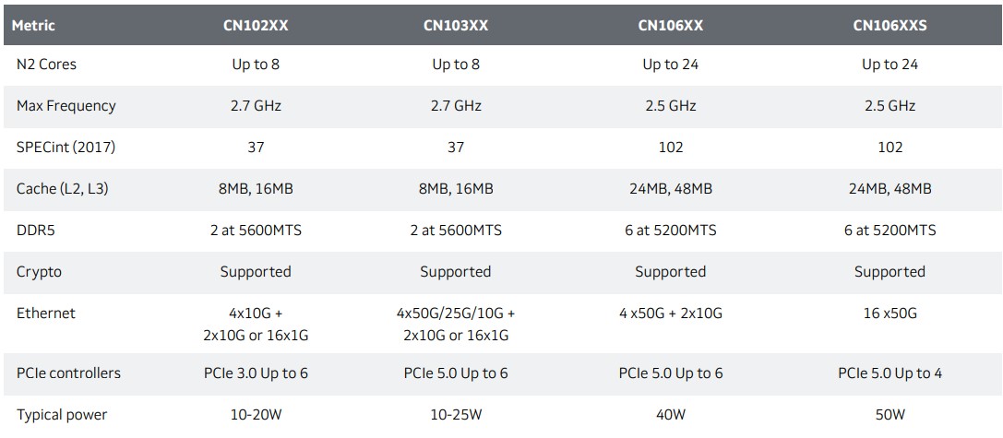Click the 10-25W typical power cell

[x=455, y=415]
